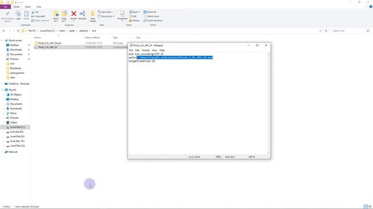
Task: Click the search magnifier icon
Action: click(x=368, y=31)
